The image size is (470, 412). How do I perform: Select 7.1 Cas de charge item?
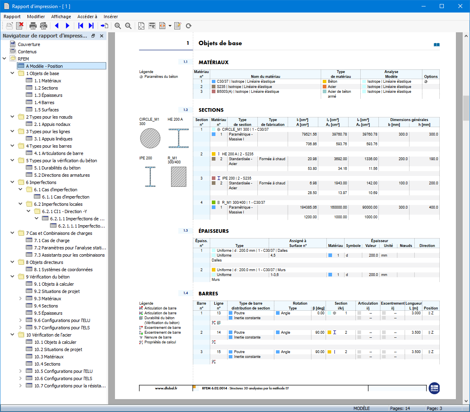click(x=52, y=241)
